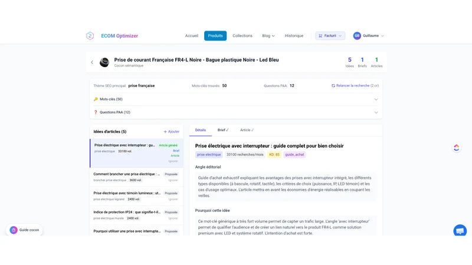Screen dimensions: 472x265
Task: Open the Guide cocon button
Action: coord(24,230)
